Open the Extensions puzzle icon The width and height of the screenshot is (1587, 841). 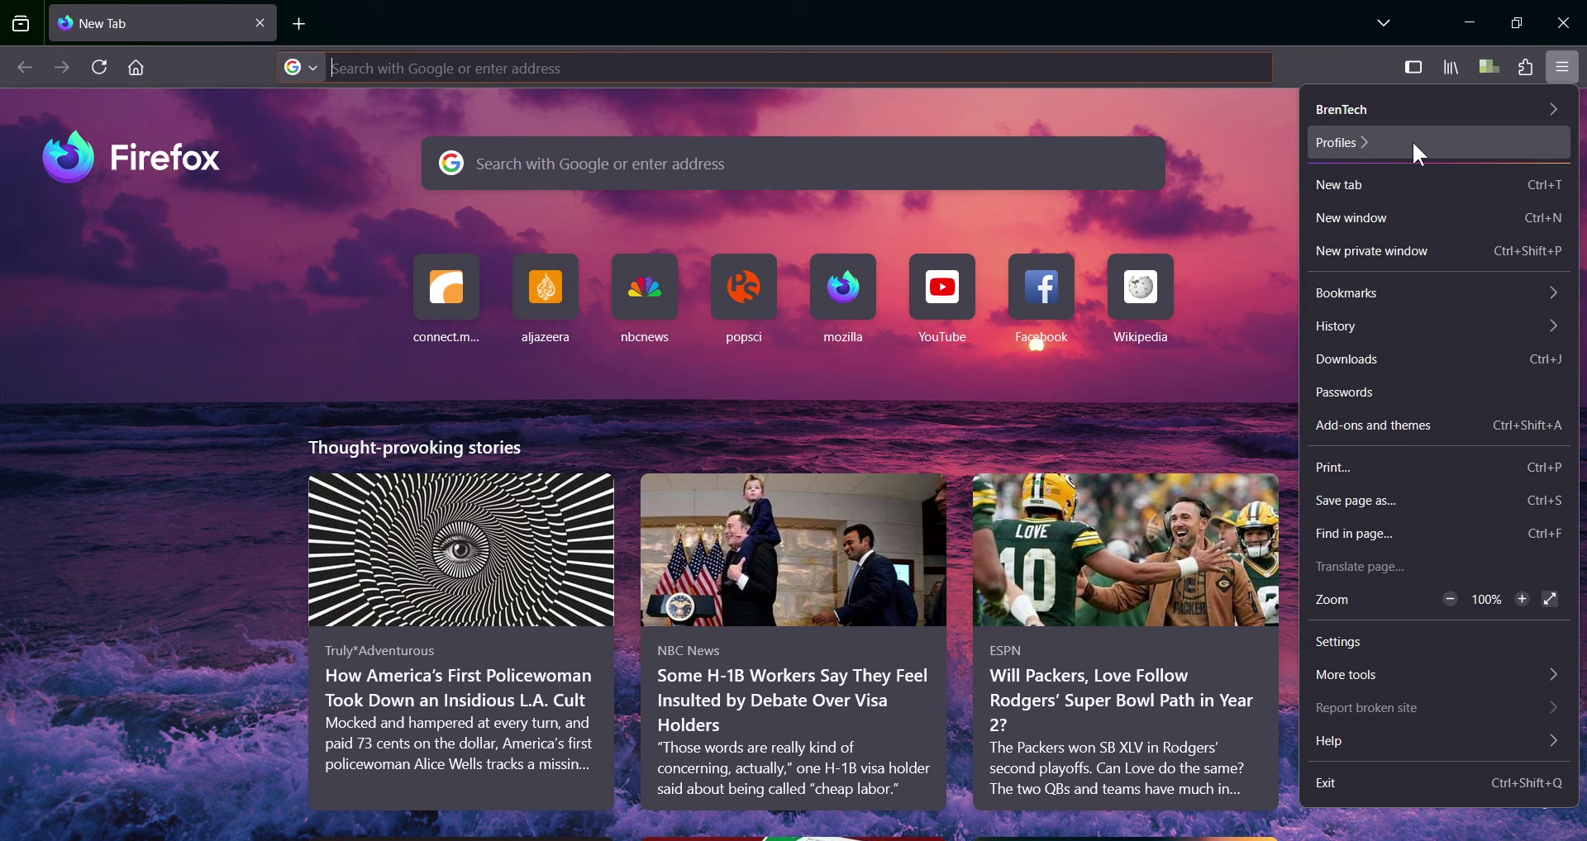pyautogui.click(x=1526, y=68)
